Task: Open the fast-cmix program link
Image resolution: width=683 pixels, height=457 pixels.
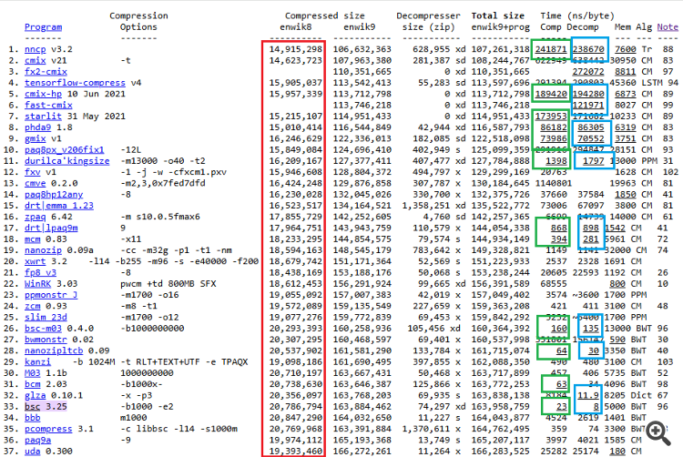Action: [48, 105]
